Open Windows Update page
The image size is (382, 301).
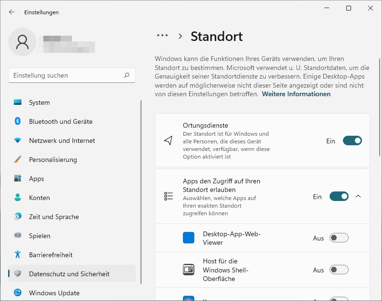point(72,292)
